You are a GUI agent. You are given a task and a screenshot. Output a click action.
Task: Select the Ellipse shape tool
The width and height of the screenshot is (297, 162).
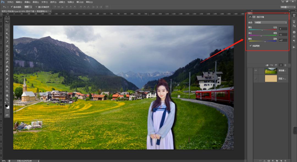[7, 91]
